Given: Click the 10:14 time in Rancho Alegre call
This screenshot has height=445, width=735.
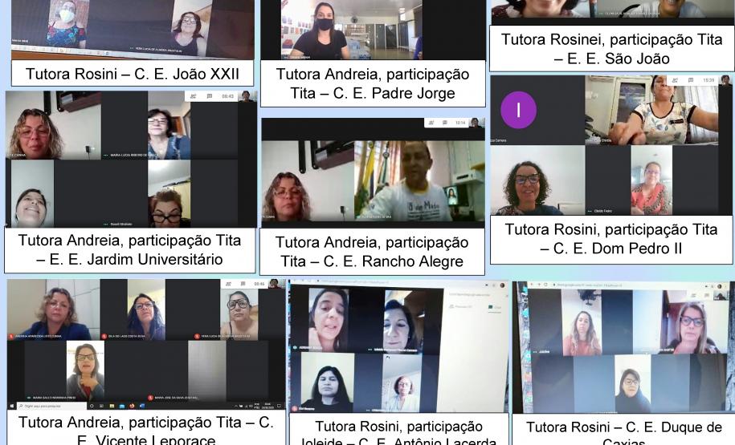Looking at the screenshot, I should tap(460, 123).
